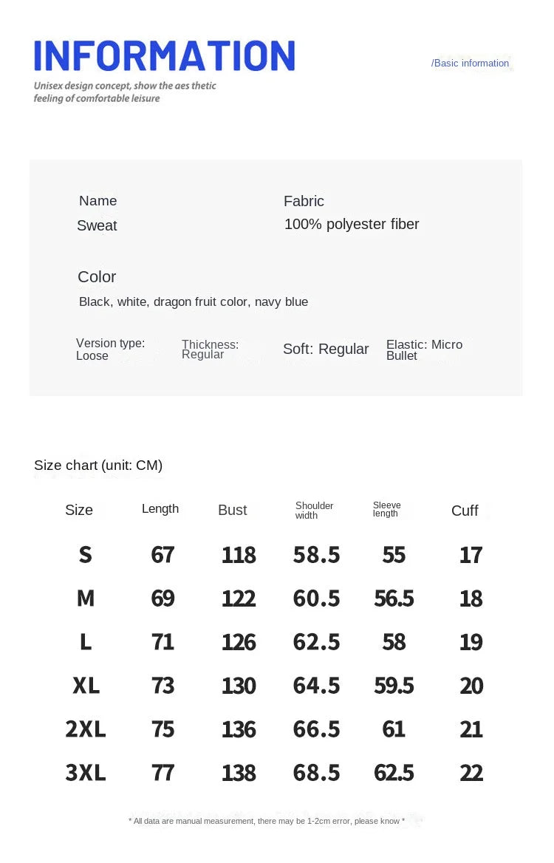
Task: Click the manual measurement disclaimer note
Action: (x=267, y=821)
